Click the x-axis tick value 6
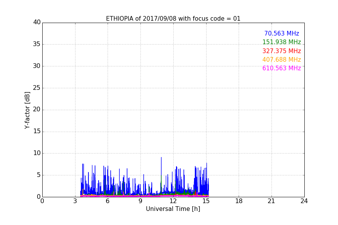338x225 pixels. [x=108, y=201]
